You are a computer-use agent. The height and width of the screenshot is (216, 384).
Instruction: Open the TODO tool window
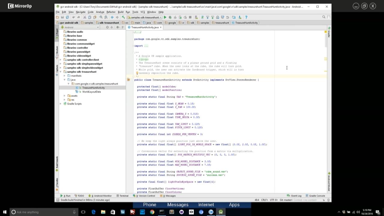[79, 196]
